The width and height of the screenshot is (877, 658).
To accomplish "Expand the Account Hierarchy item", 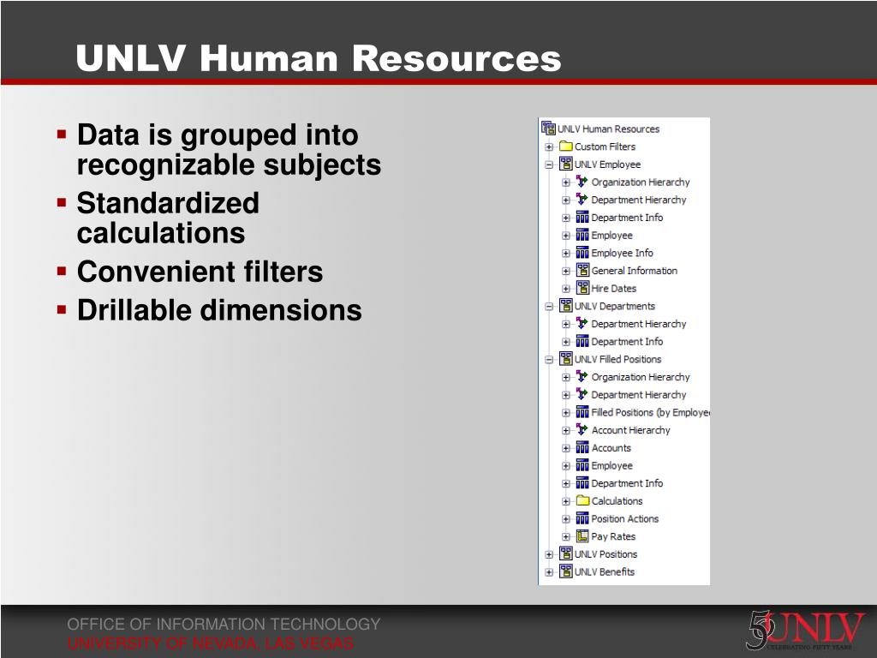I will (x=566, y=431).
